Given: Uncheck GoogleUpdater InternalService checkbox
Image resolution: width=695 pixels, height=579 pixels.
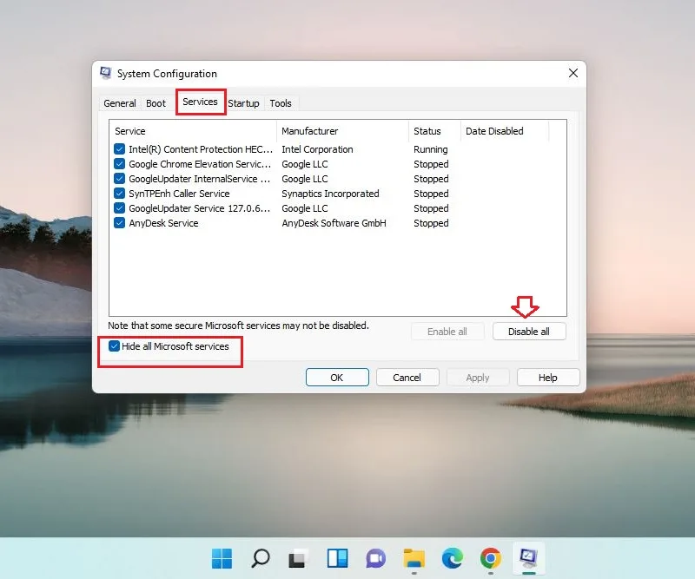Looking at the screenshot, I should [119, 179].
